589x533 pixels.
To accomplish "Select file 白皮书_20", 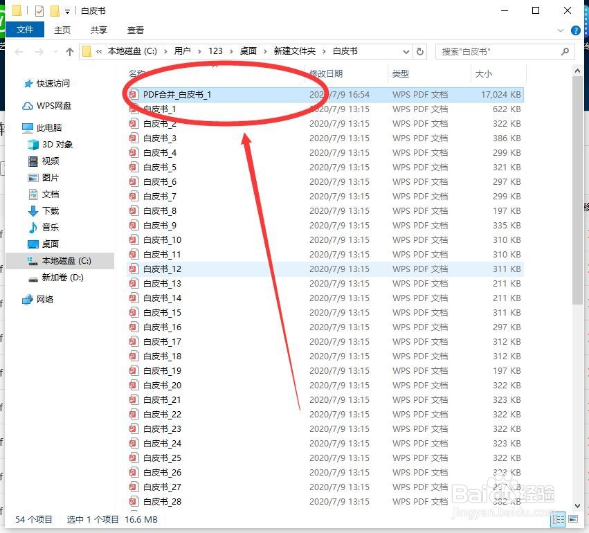I will pos(325,385).
